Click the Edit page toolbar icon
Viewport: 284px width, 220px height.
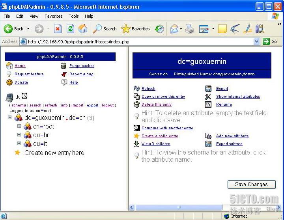point(204,29)
